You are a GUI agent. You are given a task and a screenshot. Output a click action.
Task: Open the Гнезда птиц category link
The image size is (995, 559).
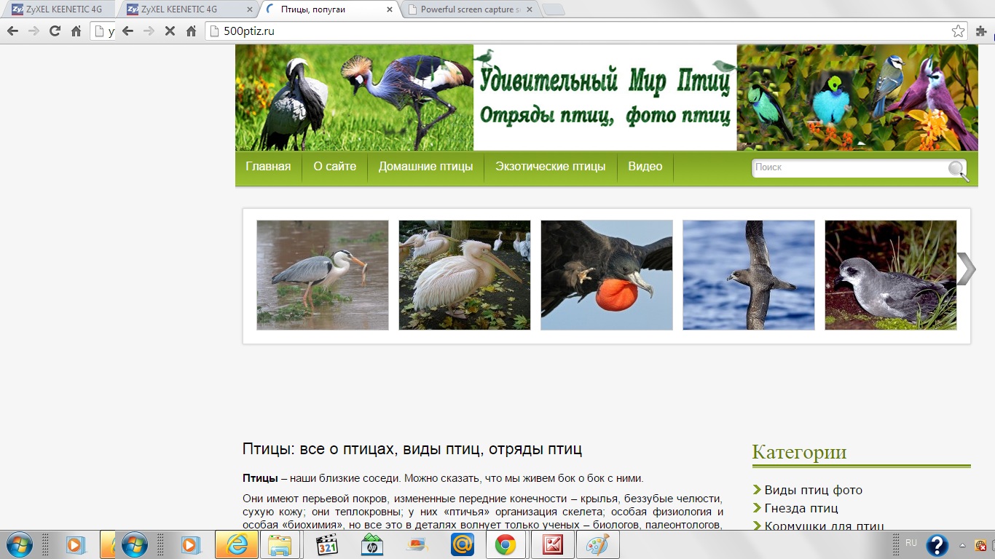[801, 508]
